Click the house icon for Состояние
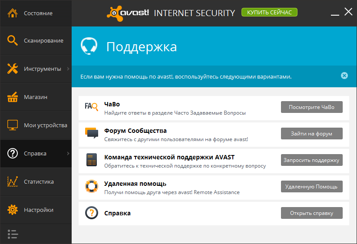Image resolution: width=357 pixels, height=244 pixels. [13, 13]
